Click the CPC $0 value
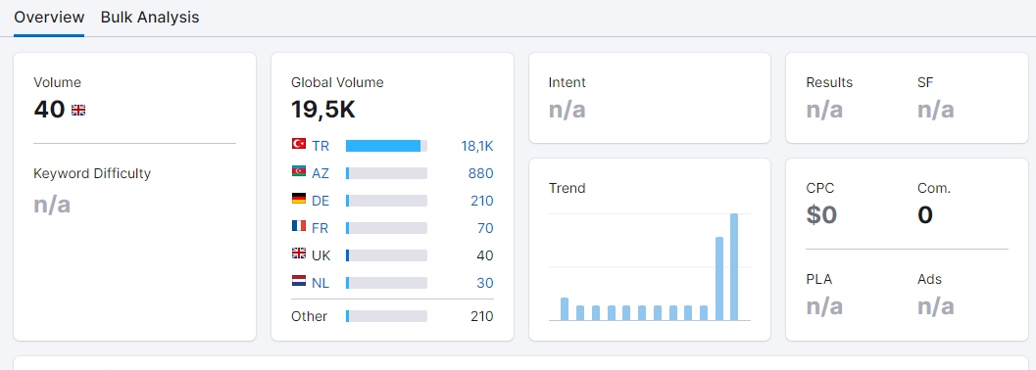 [821, 215]
